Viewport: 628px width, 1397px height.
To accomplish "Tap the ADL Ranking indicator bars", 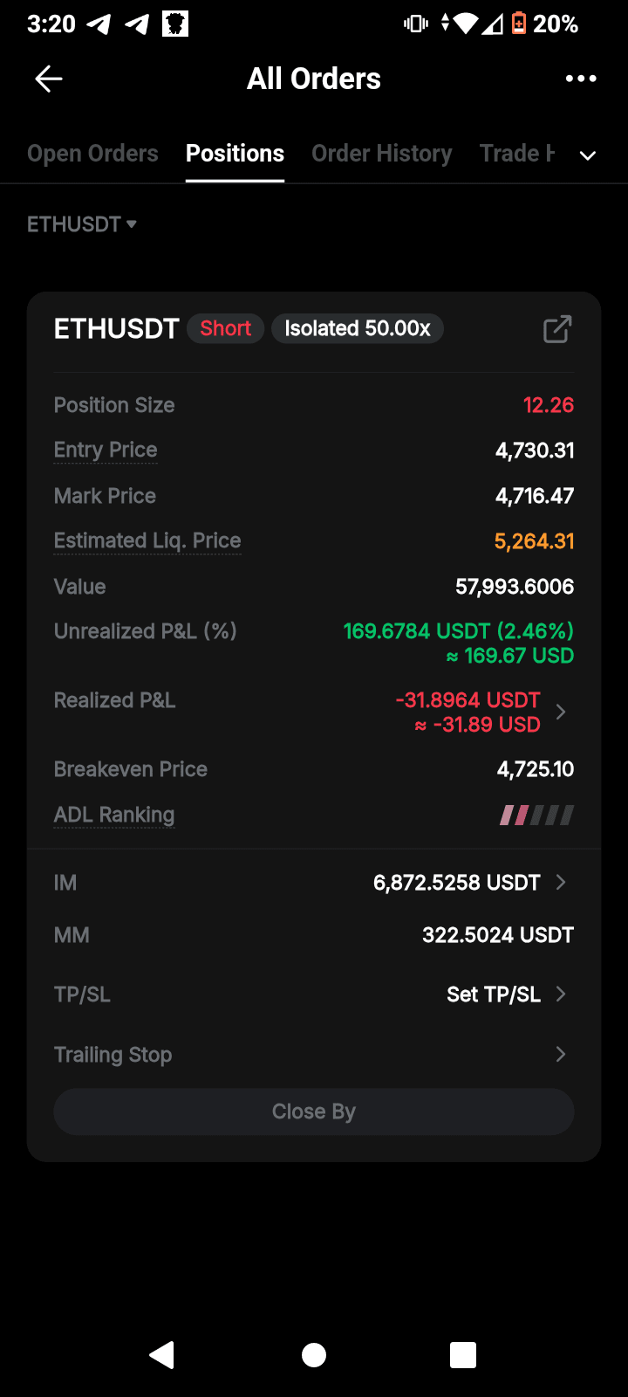I will (x=536, y=815).
